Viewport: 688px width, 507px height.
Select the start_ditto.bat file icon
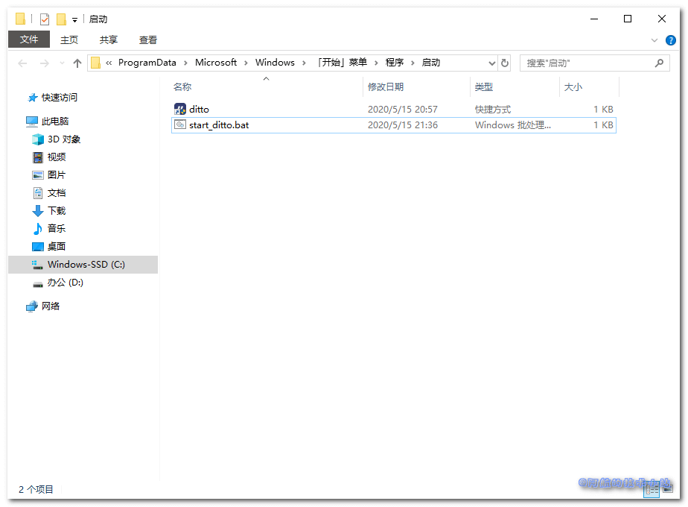[180, 125]
